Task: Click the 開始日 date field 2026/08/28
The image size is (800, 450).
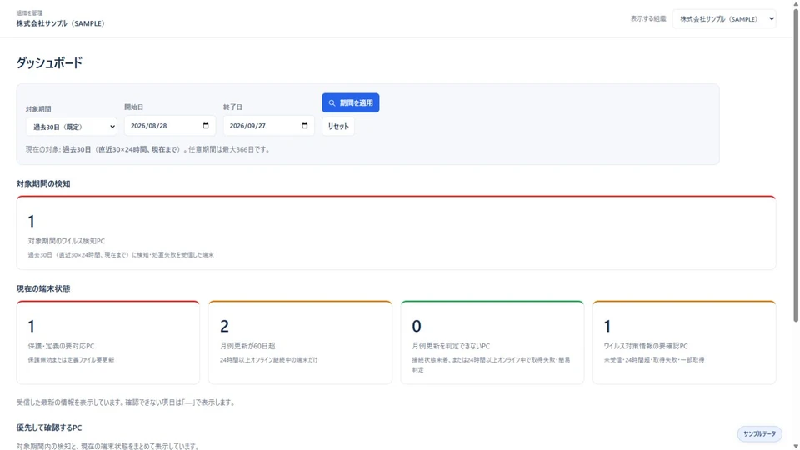Action: [170, 126]
